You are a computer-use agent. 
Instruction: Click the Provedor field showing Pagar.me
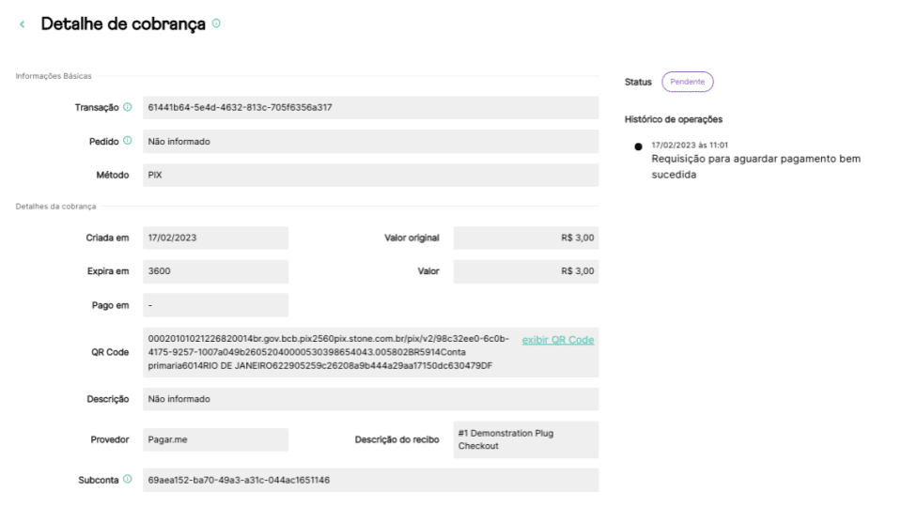coord(214,439)
